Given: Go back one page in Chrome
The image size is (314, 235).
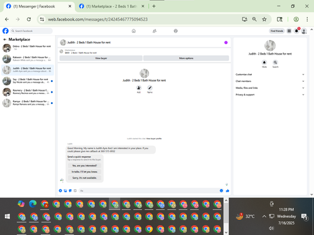Looking at the screenshot, I should point(7,19).
